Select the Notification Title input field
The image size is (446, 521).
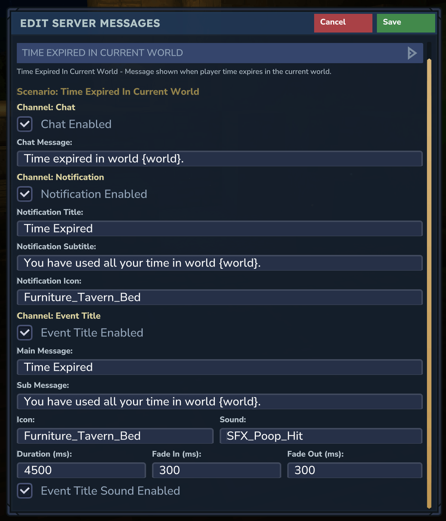(220, 229)
